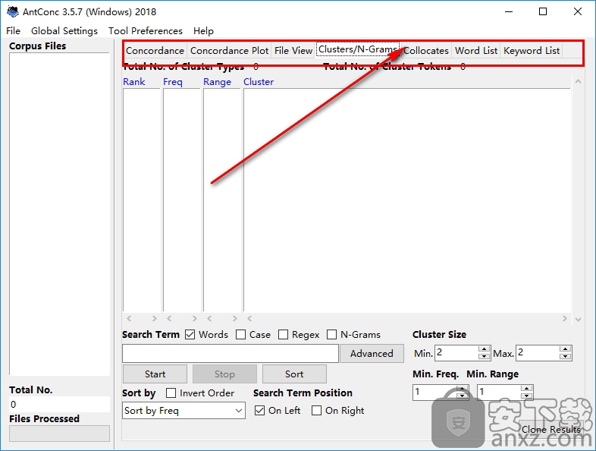Click into the Search Term input field
Viewport: 596px width, 451px height.
[x=231, y=354]
